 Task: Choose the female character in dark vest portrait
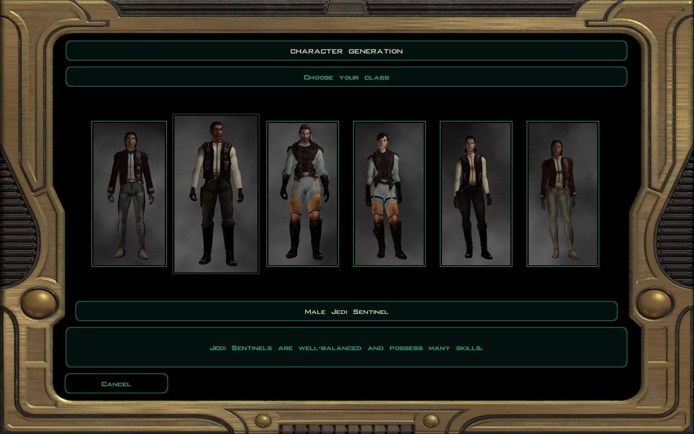(476, 194)
